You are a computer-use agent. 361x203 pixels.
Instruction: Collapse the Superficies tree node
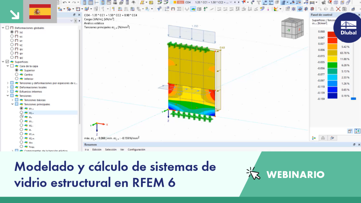coord(3,62)
